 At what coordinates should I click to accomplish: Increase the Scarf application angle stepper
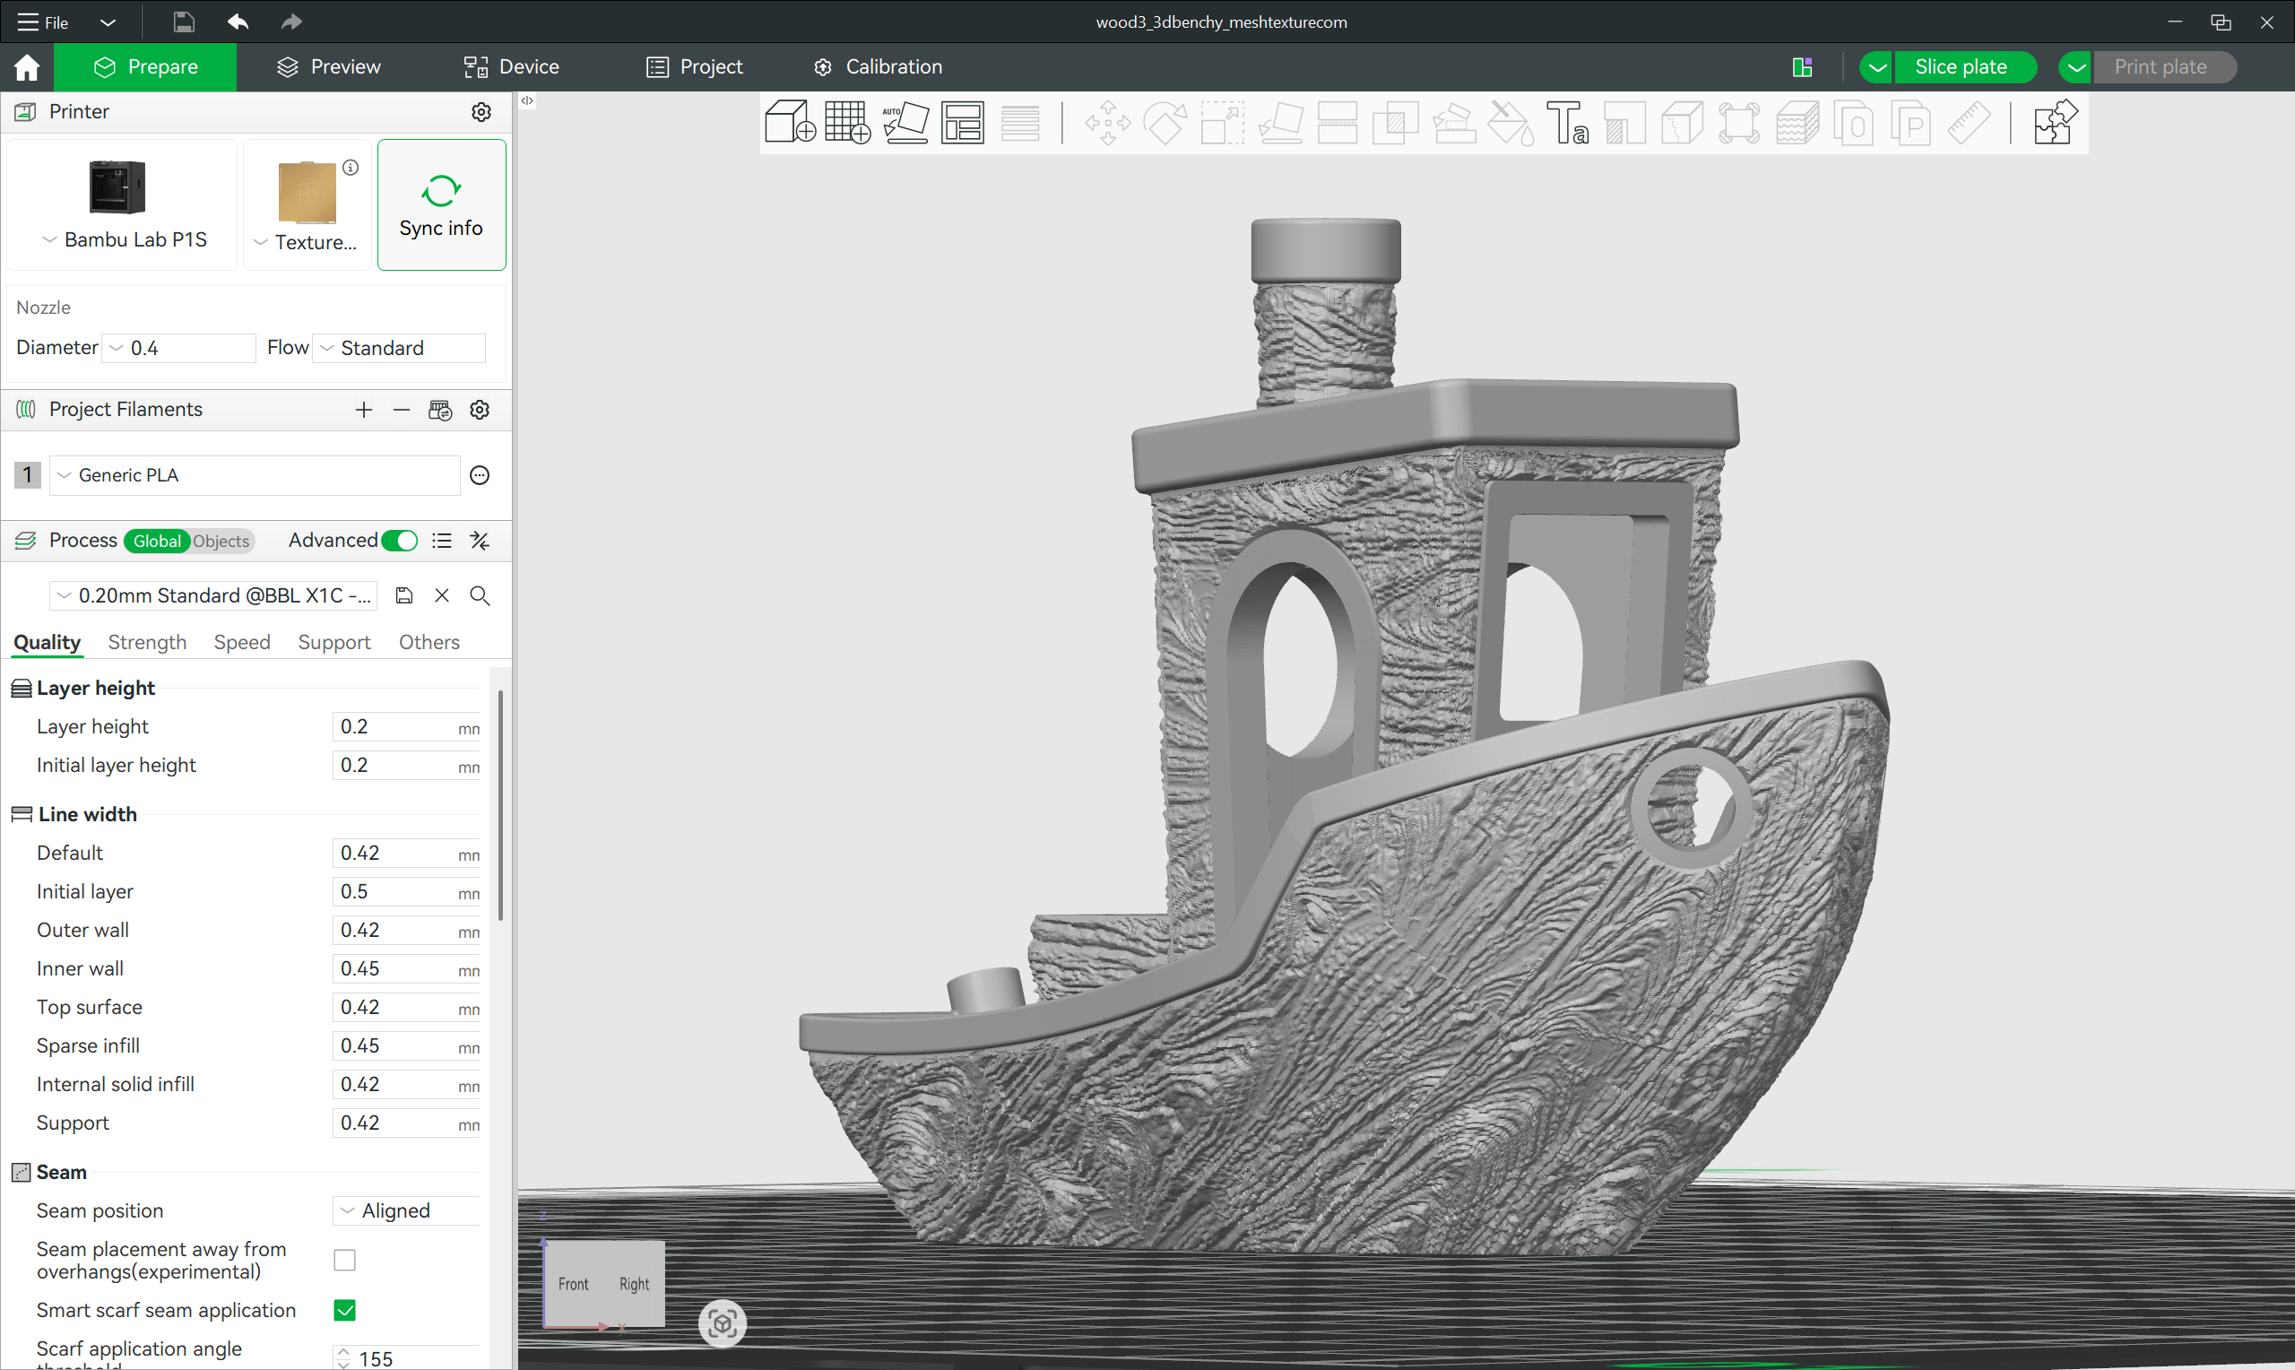coord(343,1352)
